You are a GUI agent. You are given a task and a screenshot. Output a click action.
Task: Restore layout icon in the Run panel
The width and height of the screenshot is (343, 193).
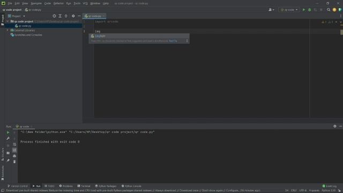click(x=8, y=153)
